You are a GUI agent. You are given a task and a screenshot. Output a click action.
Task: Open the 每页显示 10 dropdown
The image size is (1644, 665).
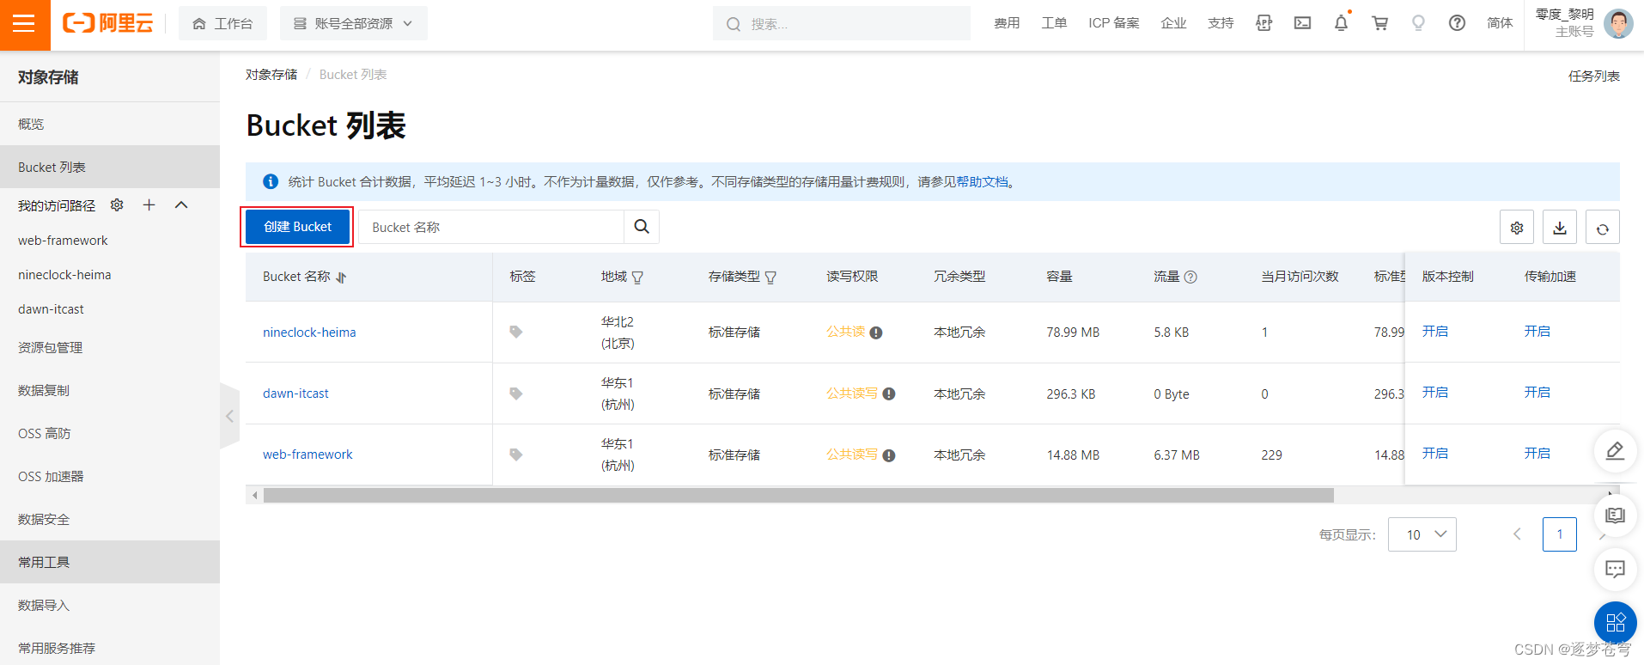click(1422, 534)
